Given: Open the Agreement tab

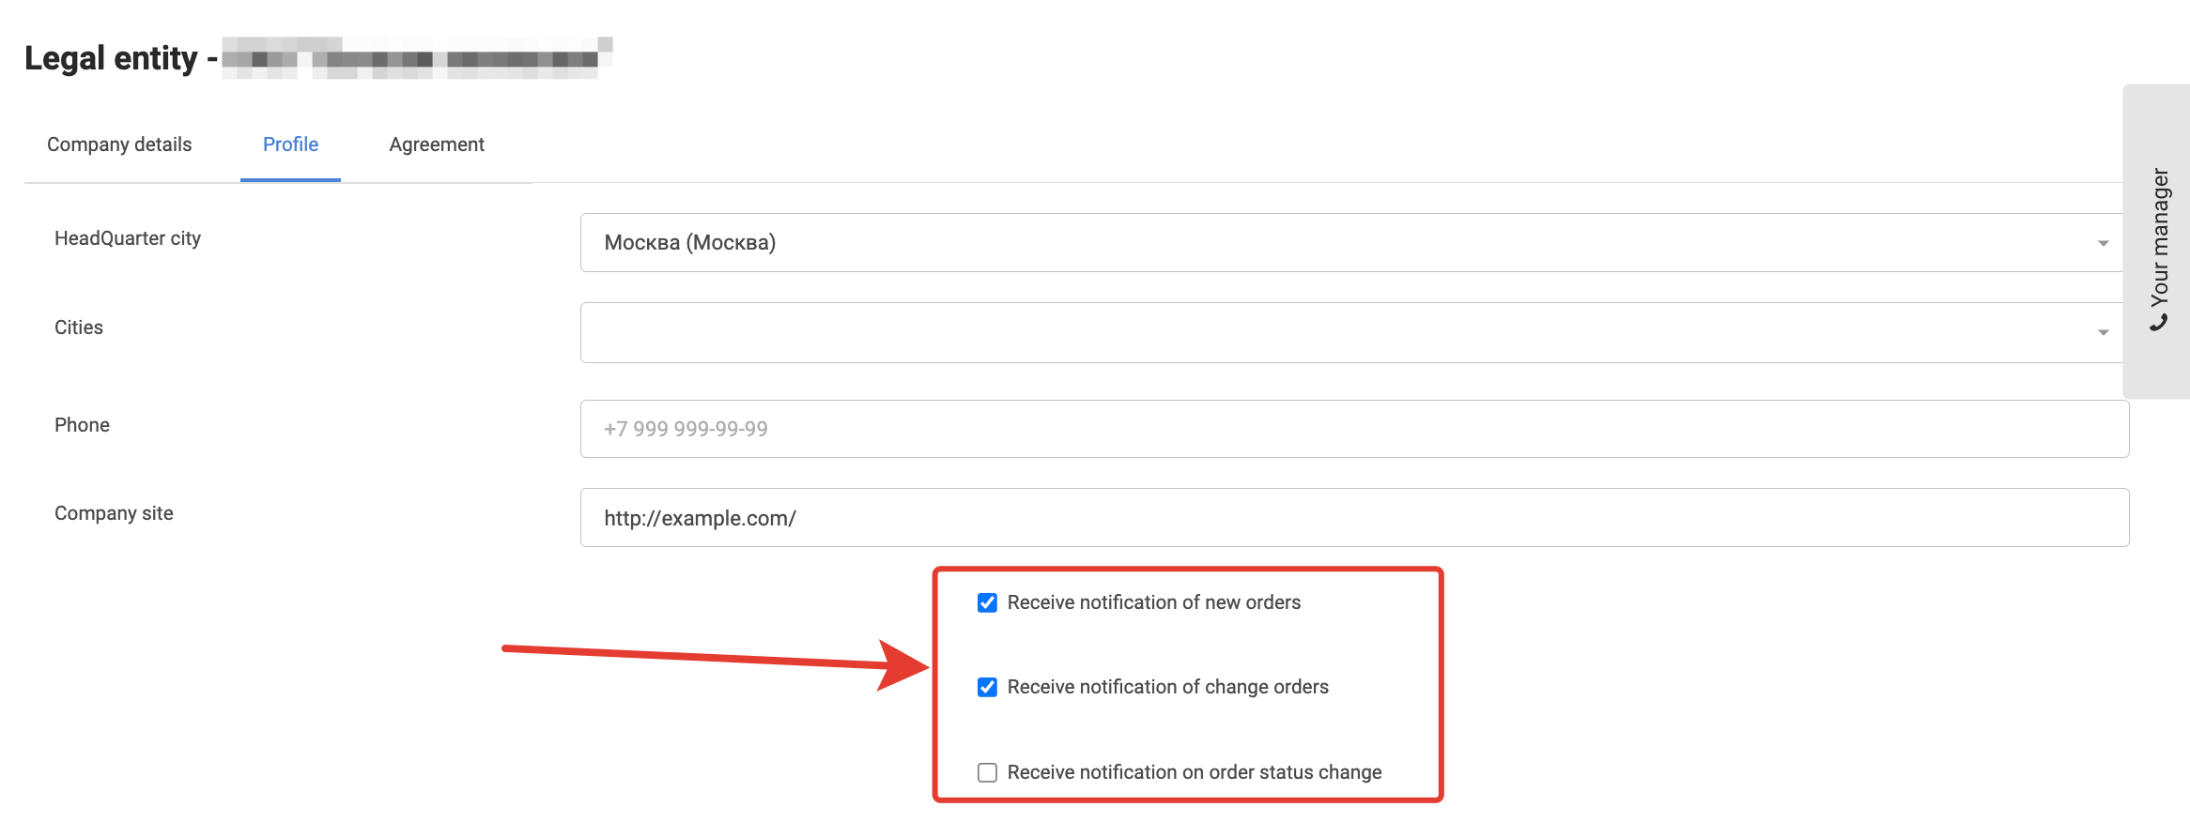Looking at the screenshot, I should point(437,145).
